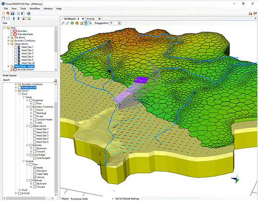Open the Workflow menu
Screen dimensions: 258x201
coord(35,9)
